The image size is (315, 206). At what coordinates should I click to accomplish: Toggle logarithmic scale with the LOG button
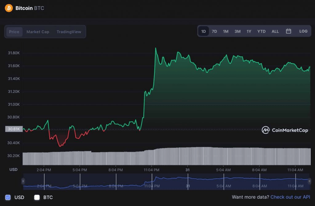click(x=303, y=31)
